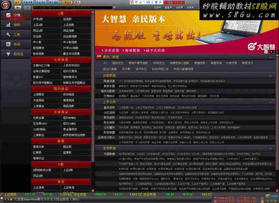Open 伦敦金属 entry

(38, 118)
